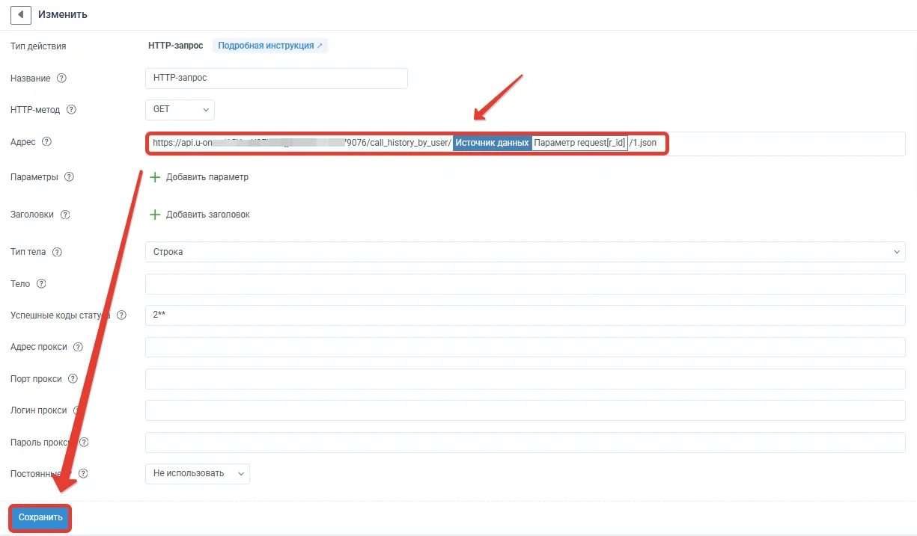
Task: Open help icon beside Название label
Action: tap(62, 78)
